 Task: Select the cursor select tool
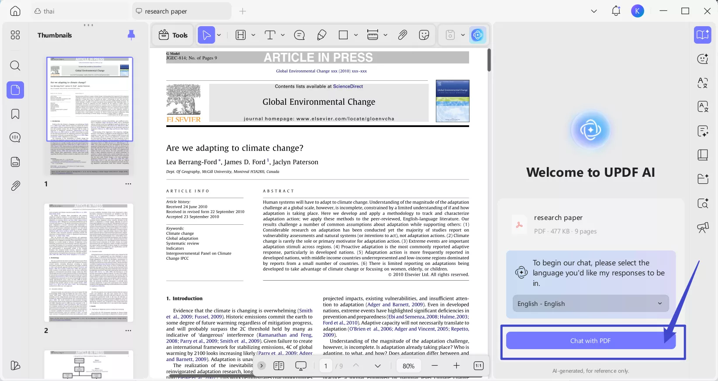point(207,35)
